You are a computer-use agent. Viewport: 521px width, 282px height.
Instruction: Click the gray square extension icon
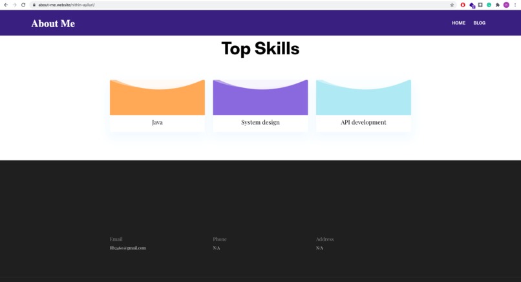pos(480,5)
